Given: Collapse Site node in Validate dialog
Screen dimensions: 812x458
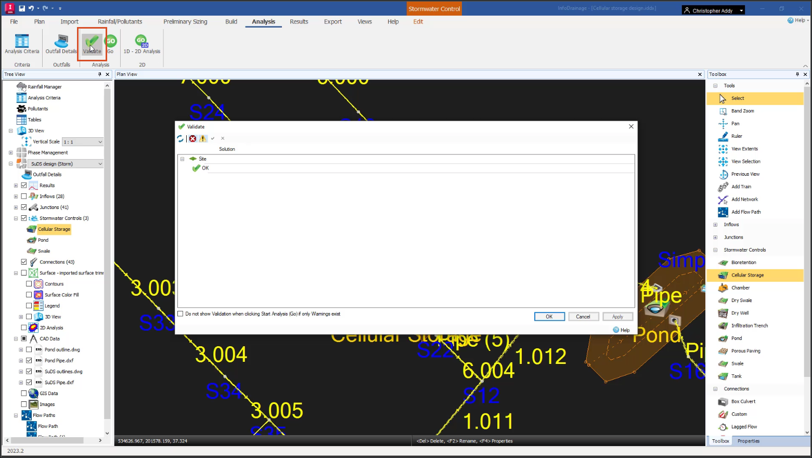Looking at the screenshot, I should pyautogui.click(x=183, y=159).
